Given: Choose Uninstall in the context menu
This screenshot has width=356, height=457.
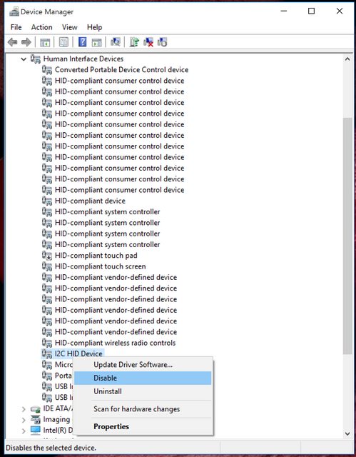Looking at the screenshot, I should (x=143, y=391).
